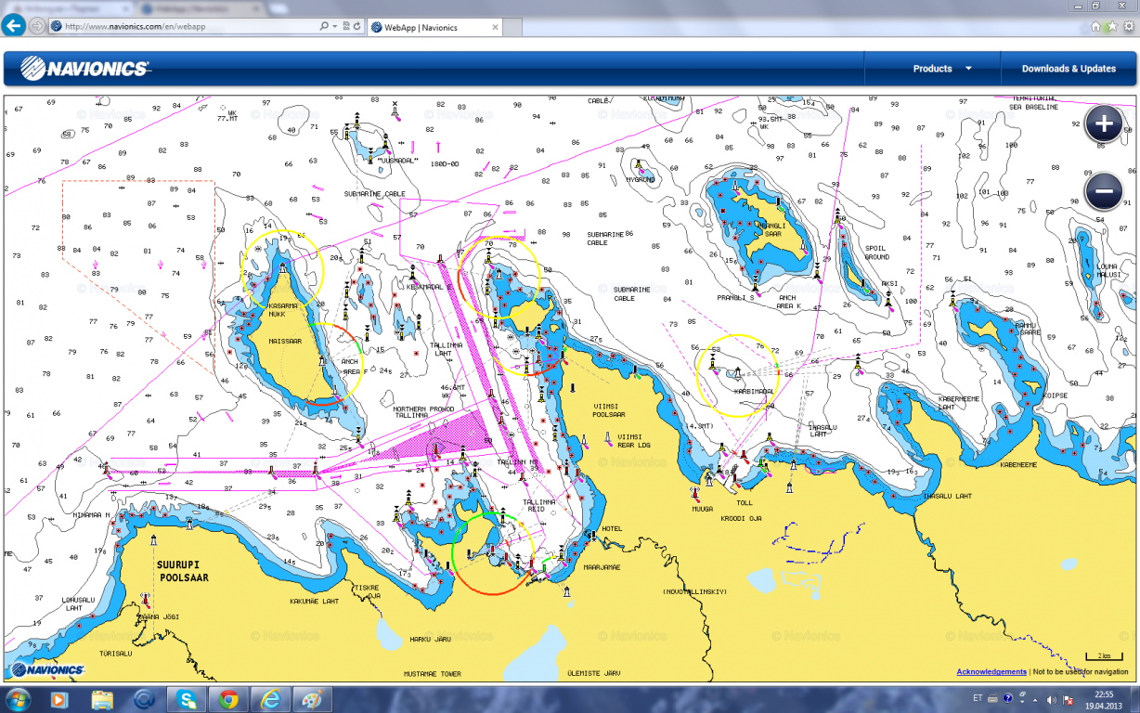Open Google Chrome from the taskbar

(x=228, y=698)
